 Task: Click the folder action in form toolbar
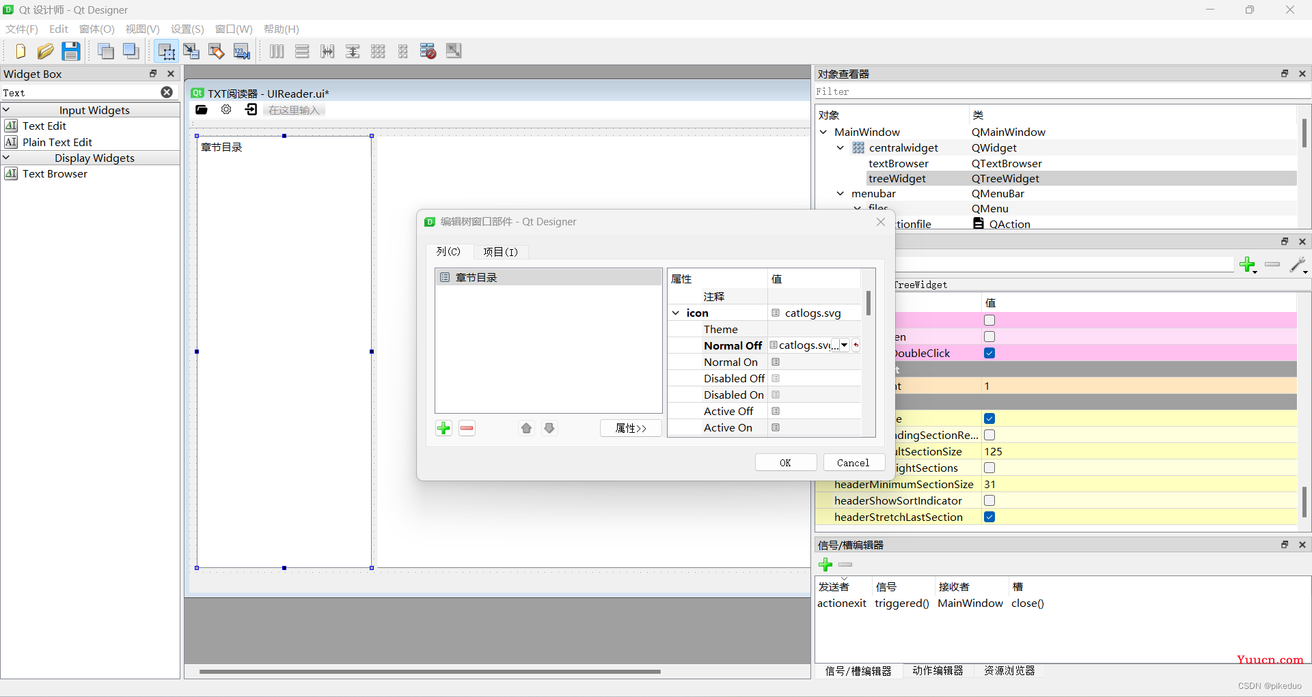pos(202,110)
